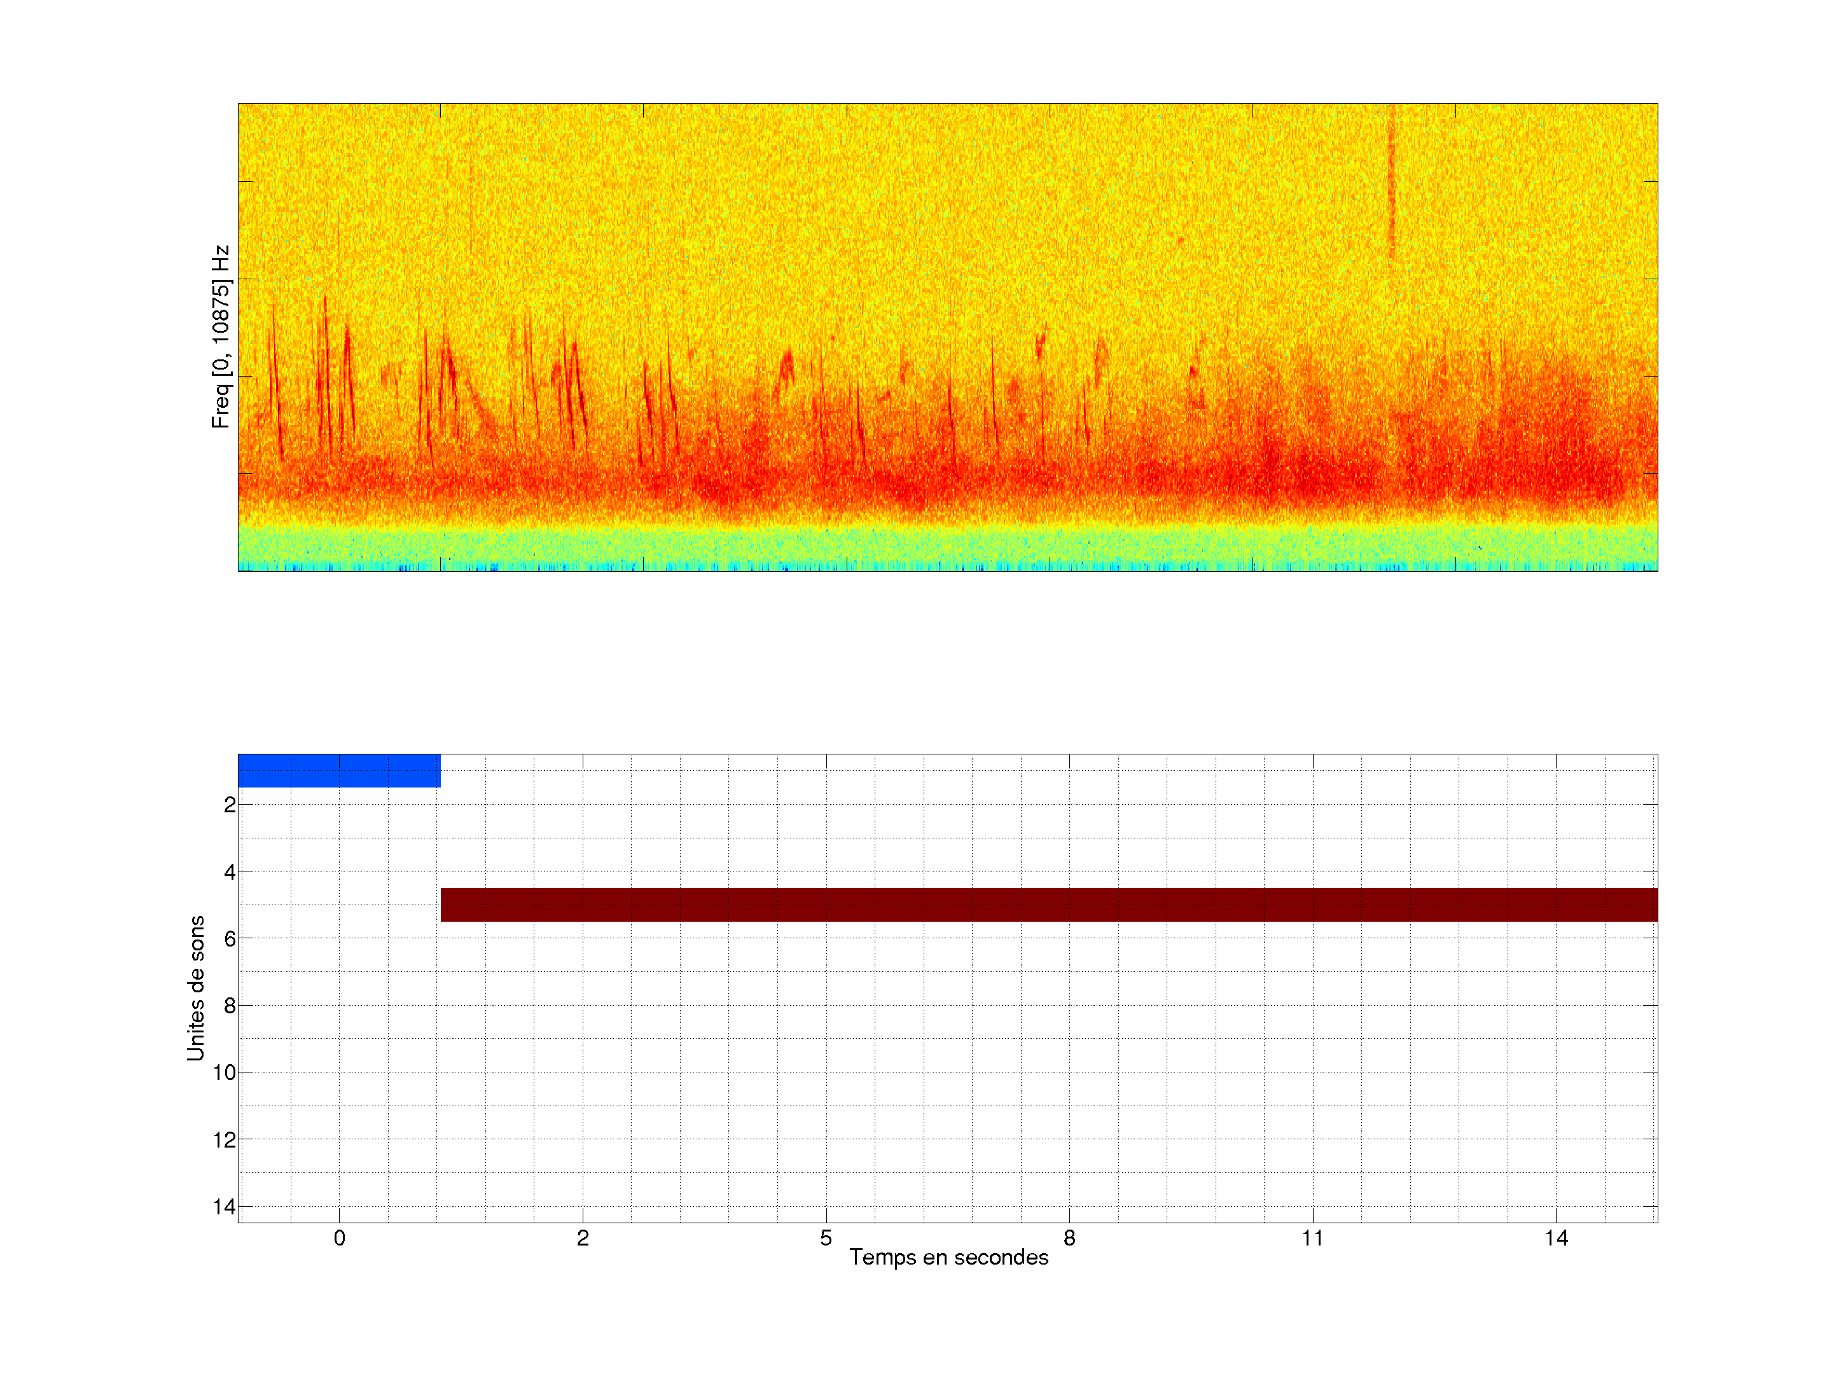
Task: Click x-axis tick label 2
Action: point(583,1238)
